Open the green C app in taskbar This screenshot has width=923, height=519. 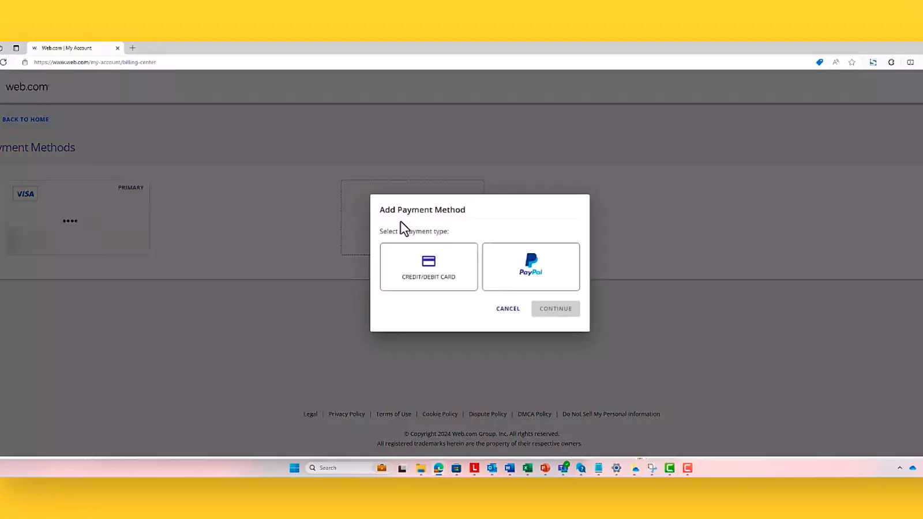[x=670, y=468]
